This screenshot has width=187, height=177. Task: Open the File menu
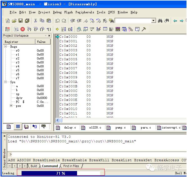point(13,12)
